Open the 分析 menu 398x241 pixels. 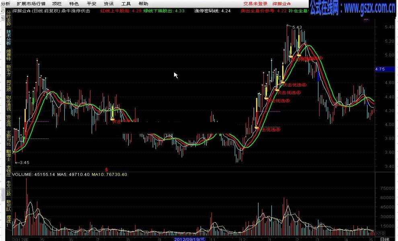click(x=5, y=4)
